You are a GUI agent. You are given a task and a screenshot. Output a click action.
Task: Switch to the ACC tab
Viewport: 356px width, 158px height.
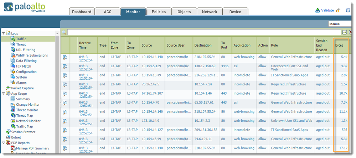coord(107,12)
